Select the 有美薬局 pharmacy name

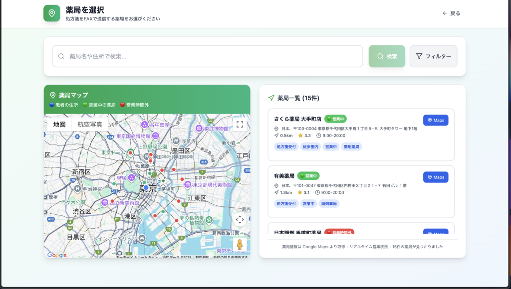pos(284,176)
